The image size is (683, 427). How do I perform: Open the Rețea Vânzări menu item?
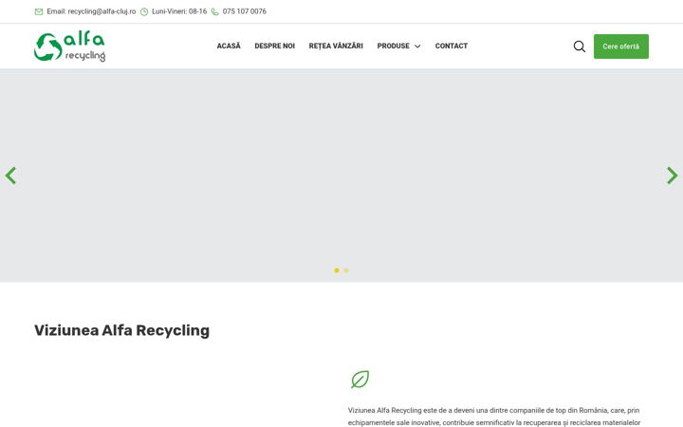click(x=336, y=46)
